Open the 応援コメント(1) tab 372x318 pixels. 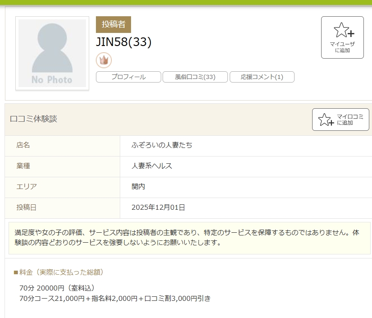point(262,77)
